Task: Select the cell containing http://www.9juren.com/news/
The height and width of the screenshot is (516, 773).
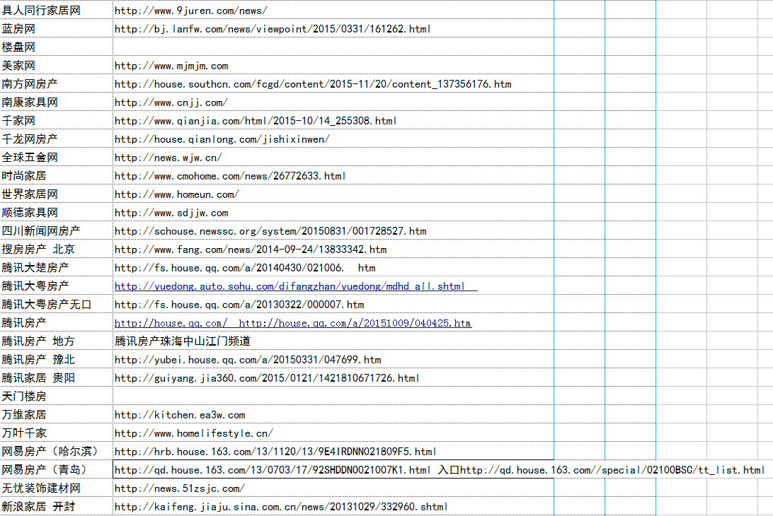Action: coord(333,11)
